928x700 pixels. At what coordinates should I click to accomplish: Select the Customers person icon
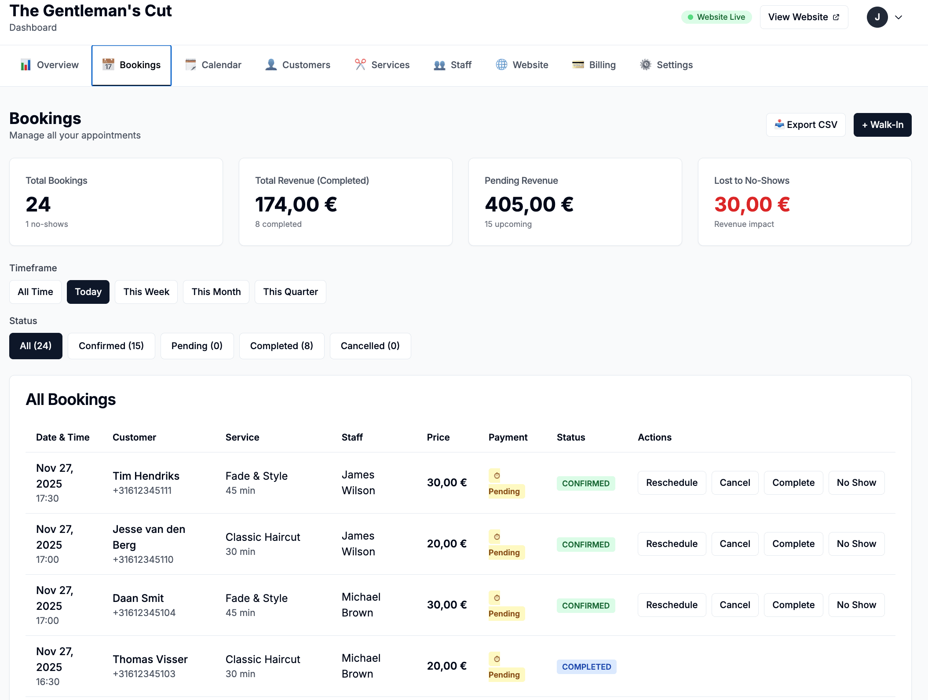coord(271,65)
